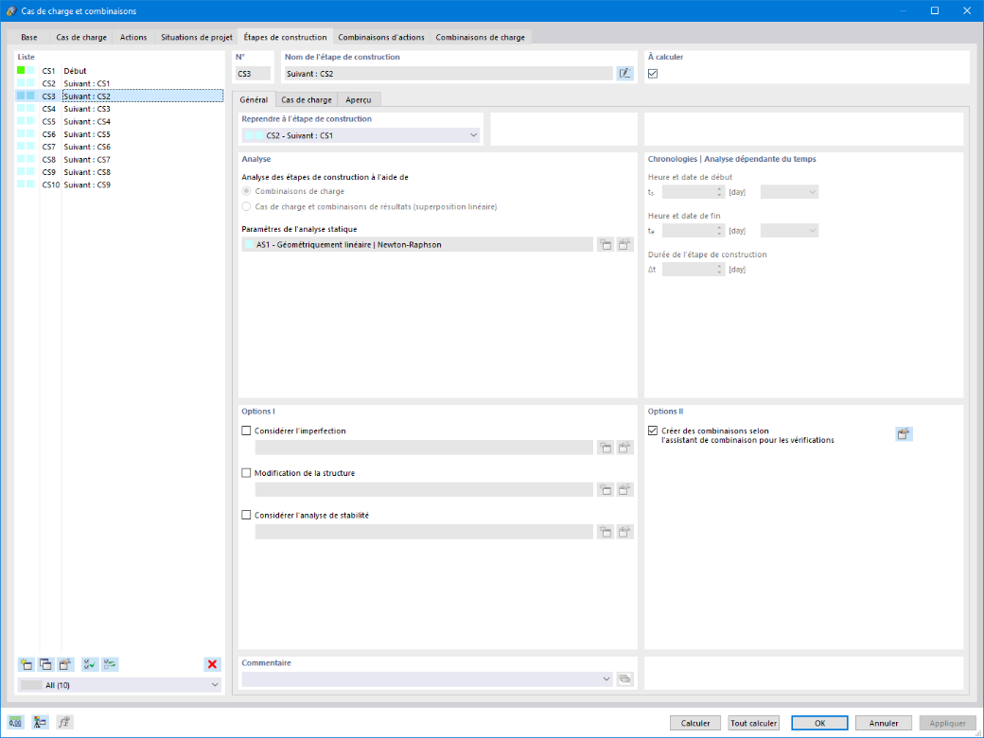984x738 pixels.
Task: Click new icon in Modification de la structure row
Action: [x=605, y=489]
